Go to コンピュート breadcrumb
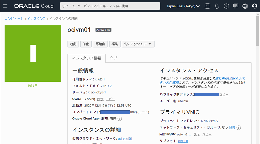260x144 pixels. click(x=14, y=19)
